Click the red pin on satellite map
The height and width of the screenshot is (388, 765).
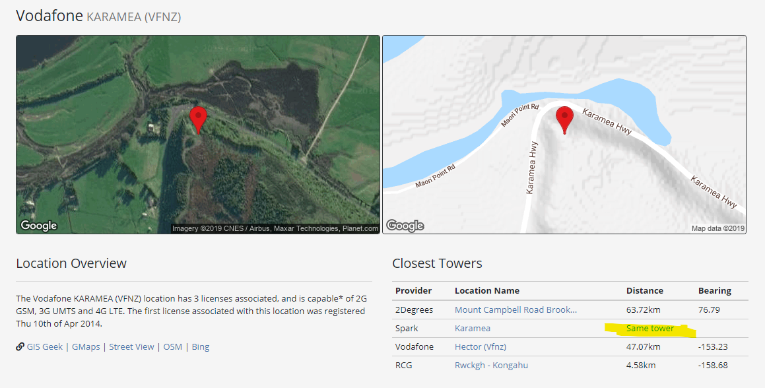click(x=198, y=119)
